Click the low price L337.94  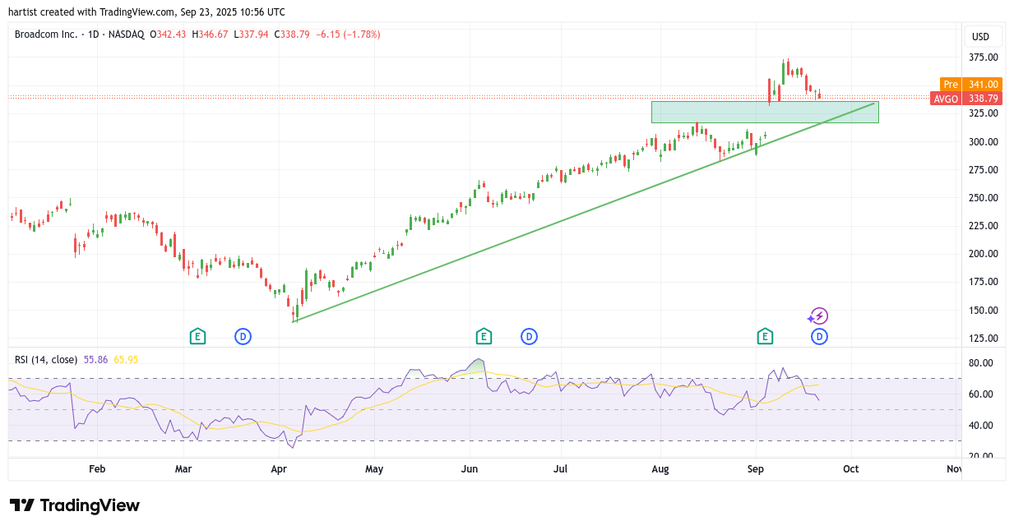pyautogui.click(x=252, y=35)
